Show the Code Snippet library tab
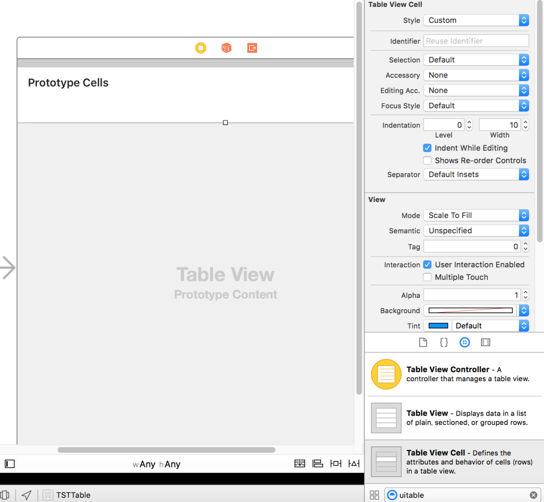Image resolution: width=544 pixels, height=502 pixels. 444,343
